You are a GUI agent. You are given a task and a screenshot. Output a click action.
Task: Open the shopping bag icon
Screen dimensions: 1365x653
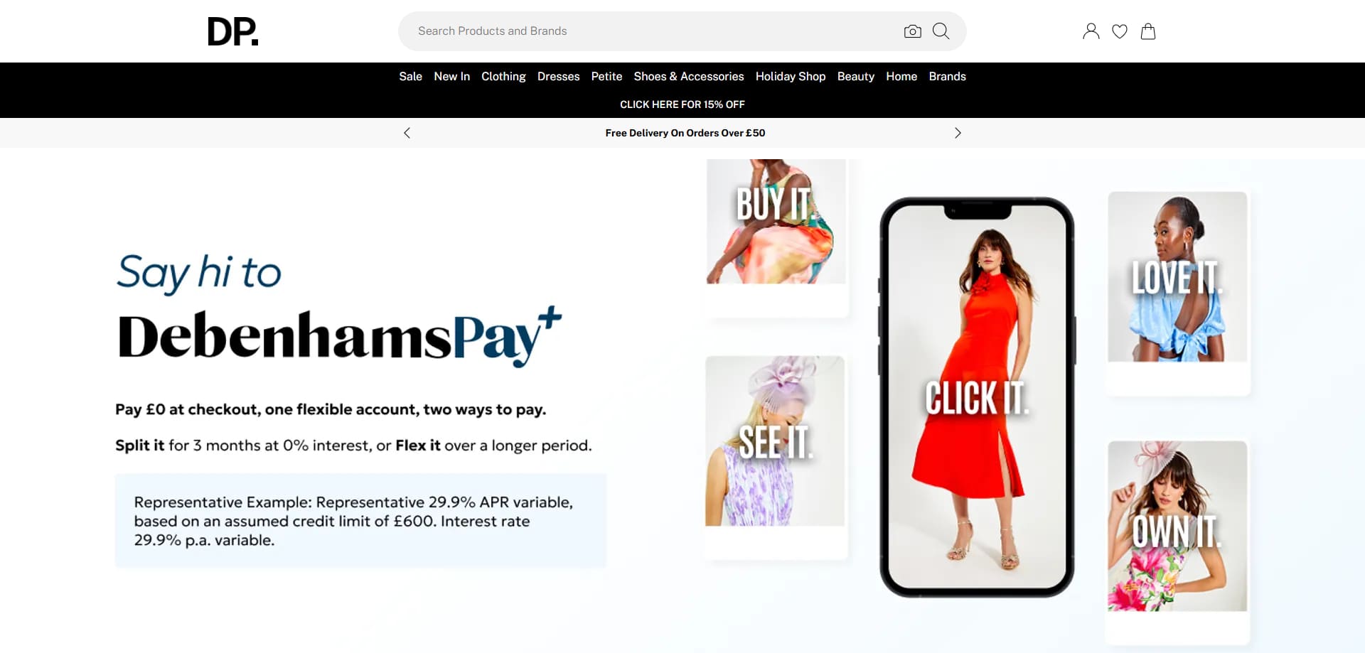[1148, 31]
